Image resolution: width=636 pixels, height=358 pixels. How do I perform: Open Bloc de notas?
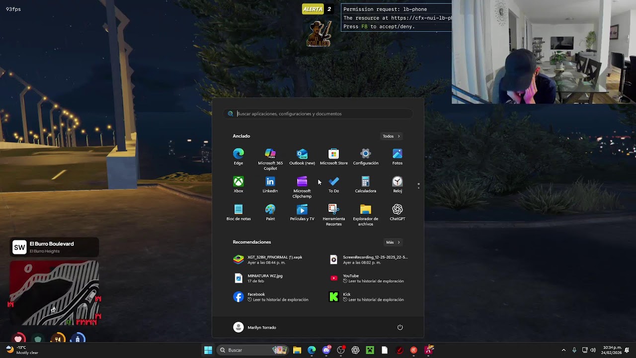coord(238,212)
